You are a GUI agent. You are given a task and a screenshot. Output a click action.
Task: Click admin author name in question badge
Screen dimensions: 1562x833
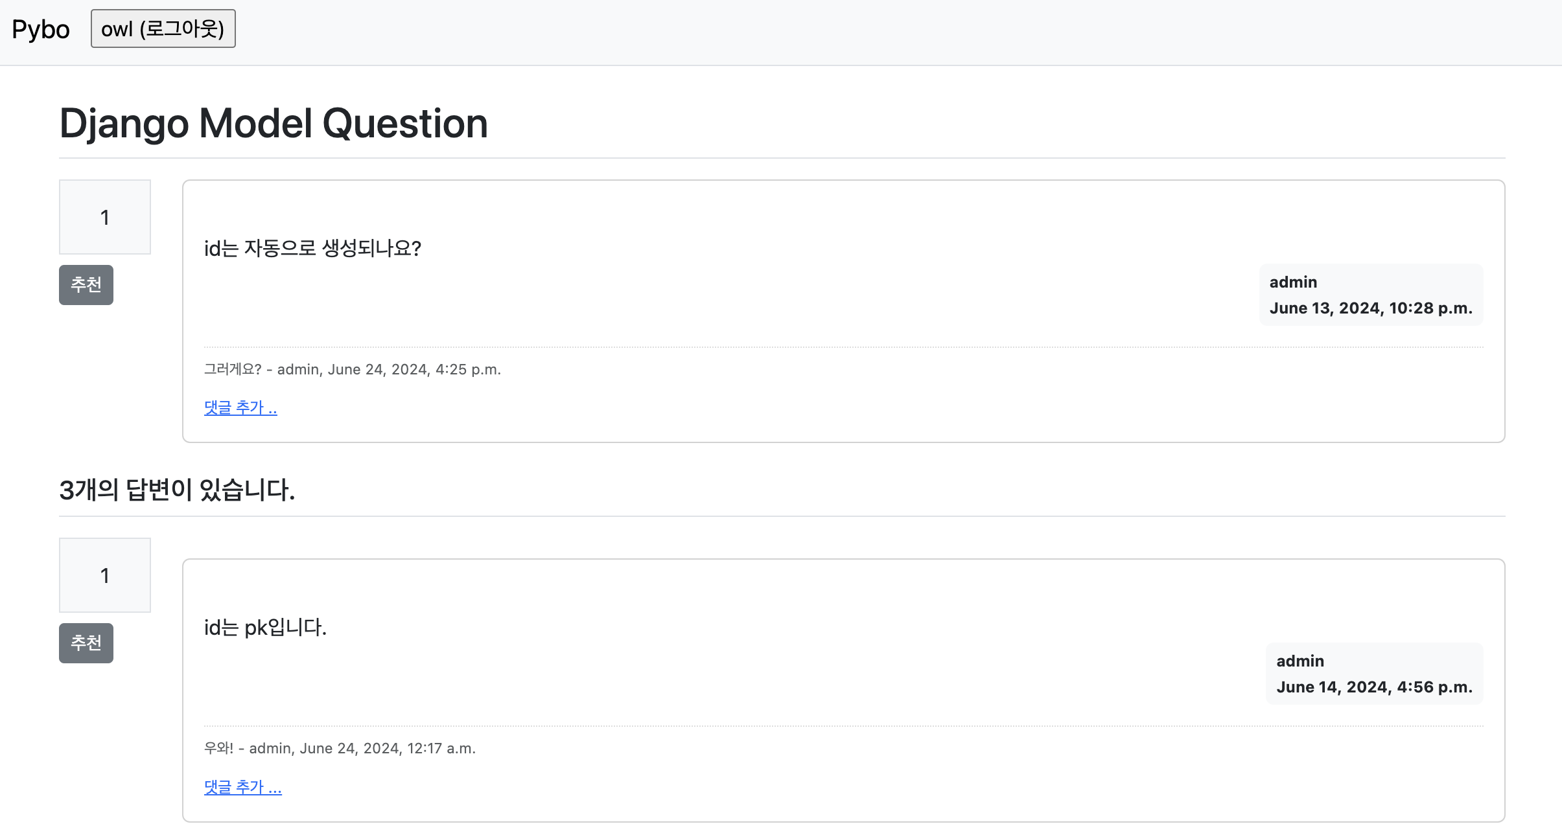1293,282
